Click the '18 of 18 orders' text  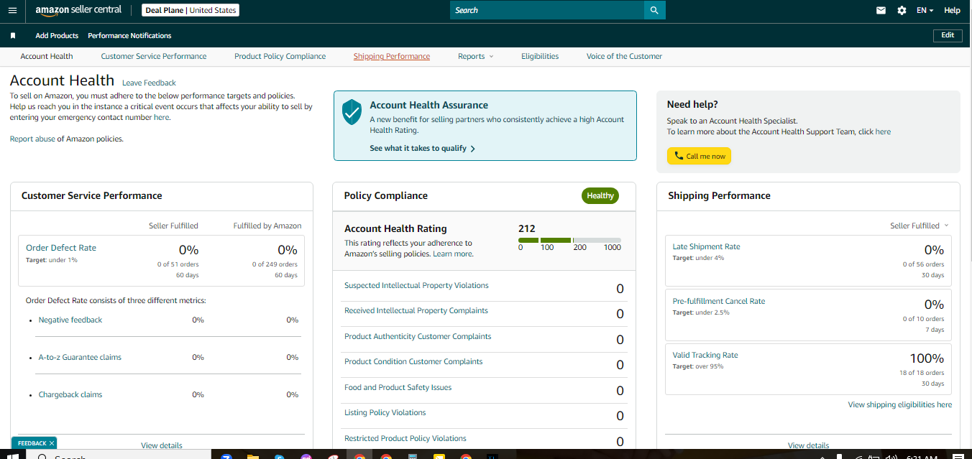922,373
